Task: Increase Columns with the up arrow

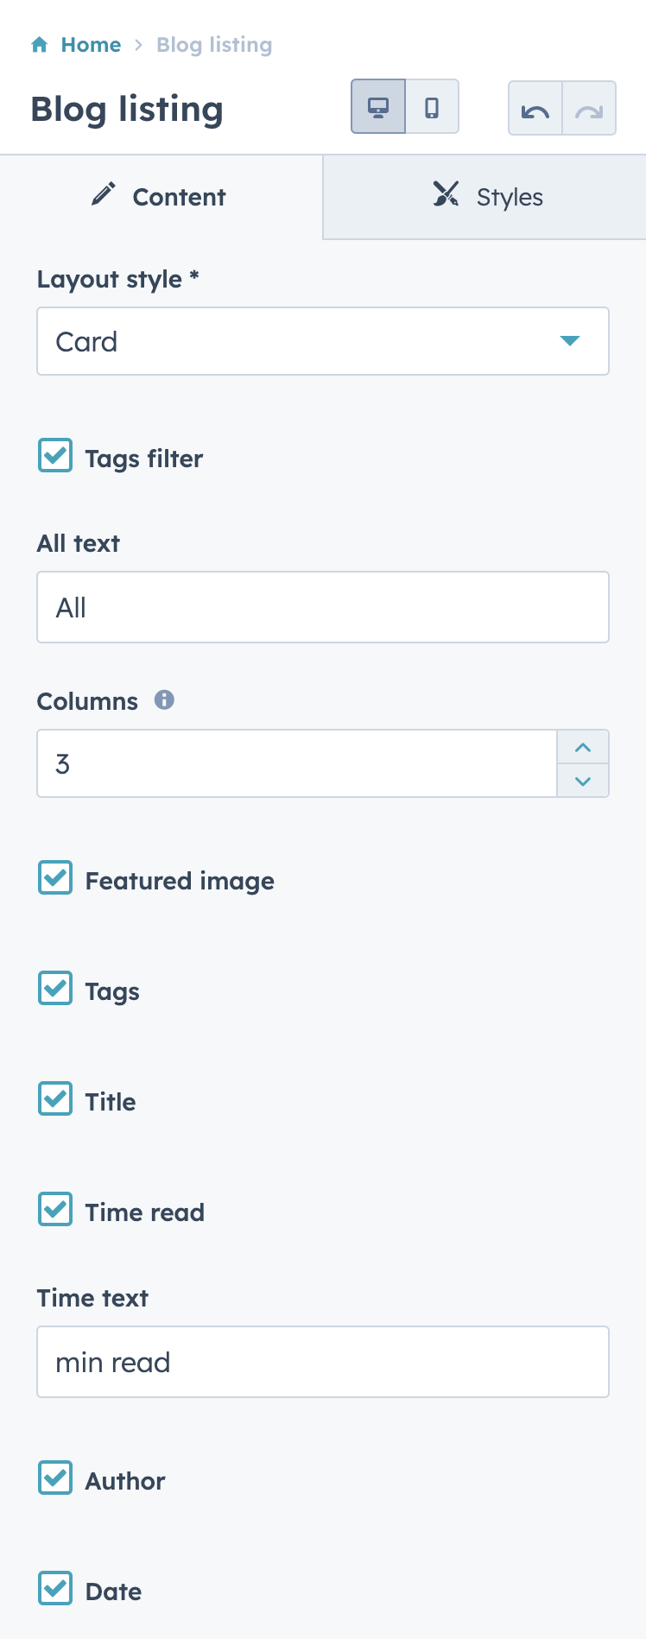Action: tap(583, 746)
